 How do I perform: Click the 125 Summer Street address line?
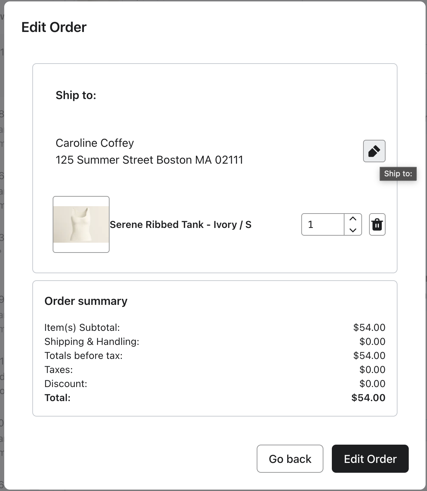pos(149,160)
